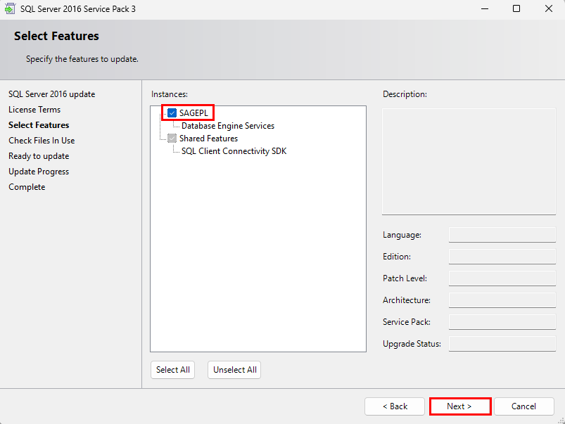The width and height of the screenshot is (565, 424).
Task: Proceed with the Next button
Action: click(x=459, y=406)
